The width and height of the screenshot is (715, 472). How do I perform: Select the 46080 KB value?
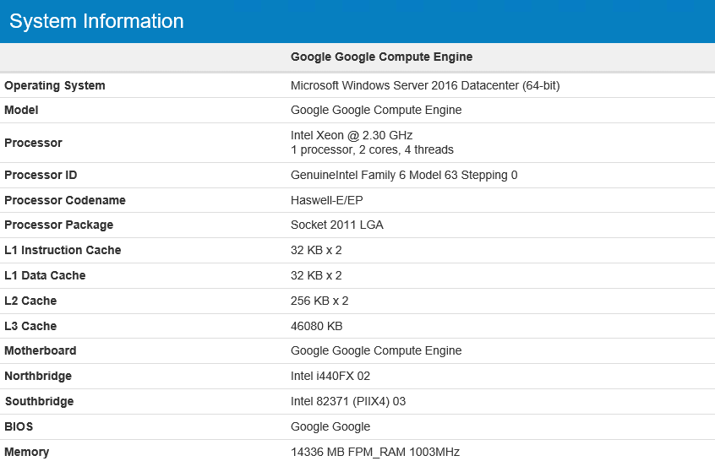click(316, 326)
